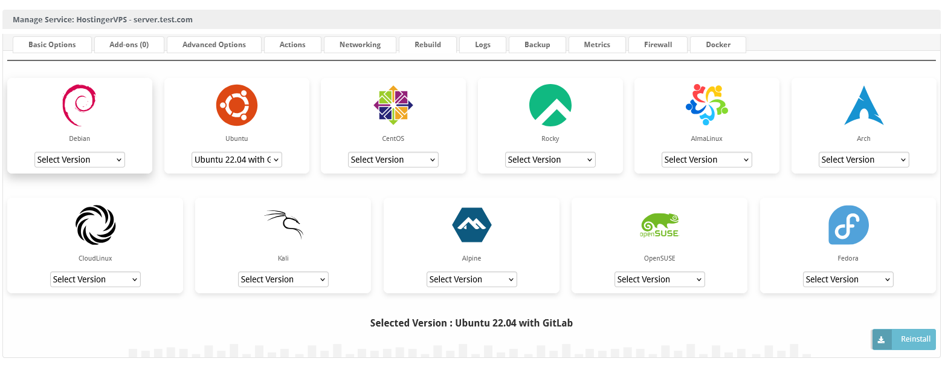The height and width of the screenshot is (367, 945).
Task: Click the Reinstall button
Action: tap(915, 339)
